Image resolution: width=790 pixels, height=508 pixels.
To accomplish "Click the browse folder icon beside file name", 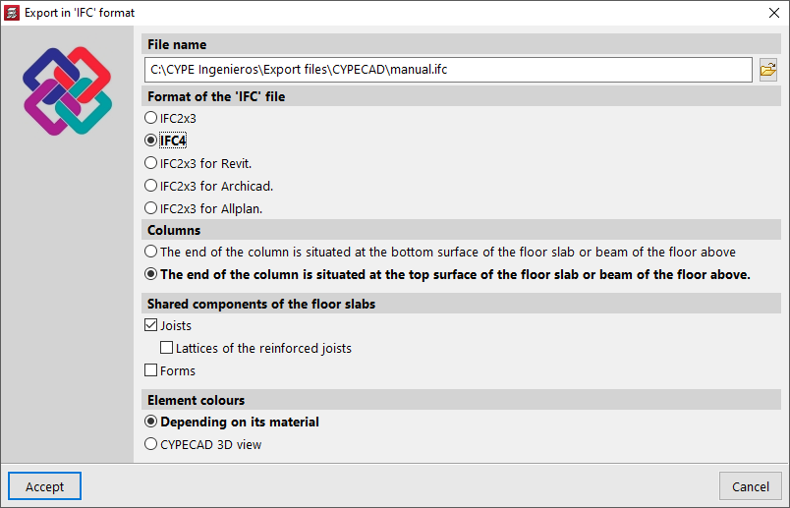I will pyautogui.click(x=768, y=70).
